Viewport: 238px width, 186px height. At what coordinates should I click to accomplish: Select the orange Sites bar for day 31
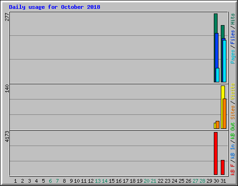(225, 113)
